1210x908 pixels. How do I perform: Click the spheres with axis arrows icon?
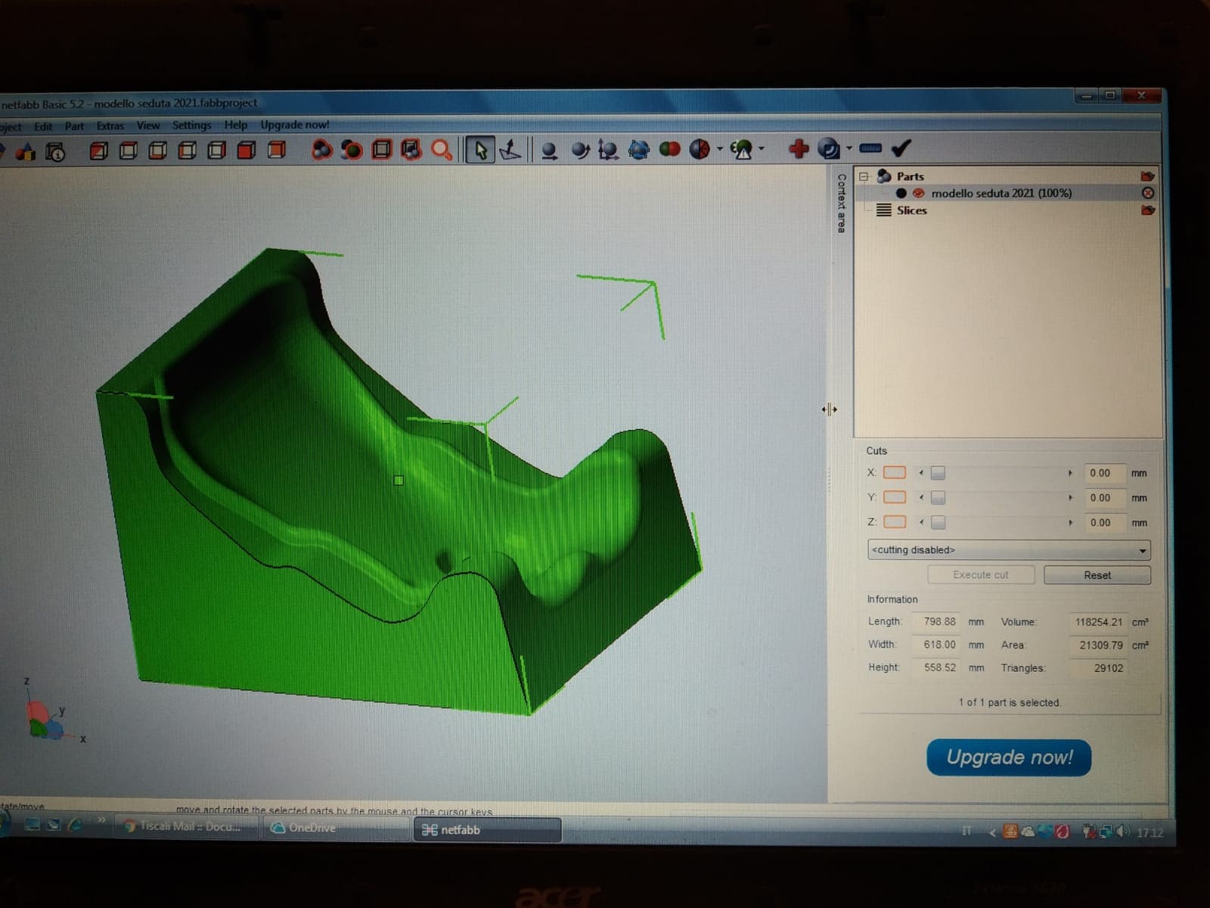[608, 150]
